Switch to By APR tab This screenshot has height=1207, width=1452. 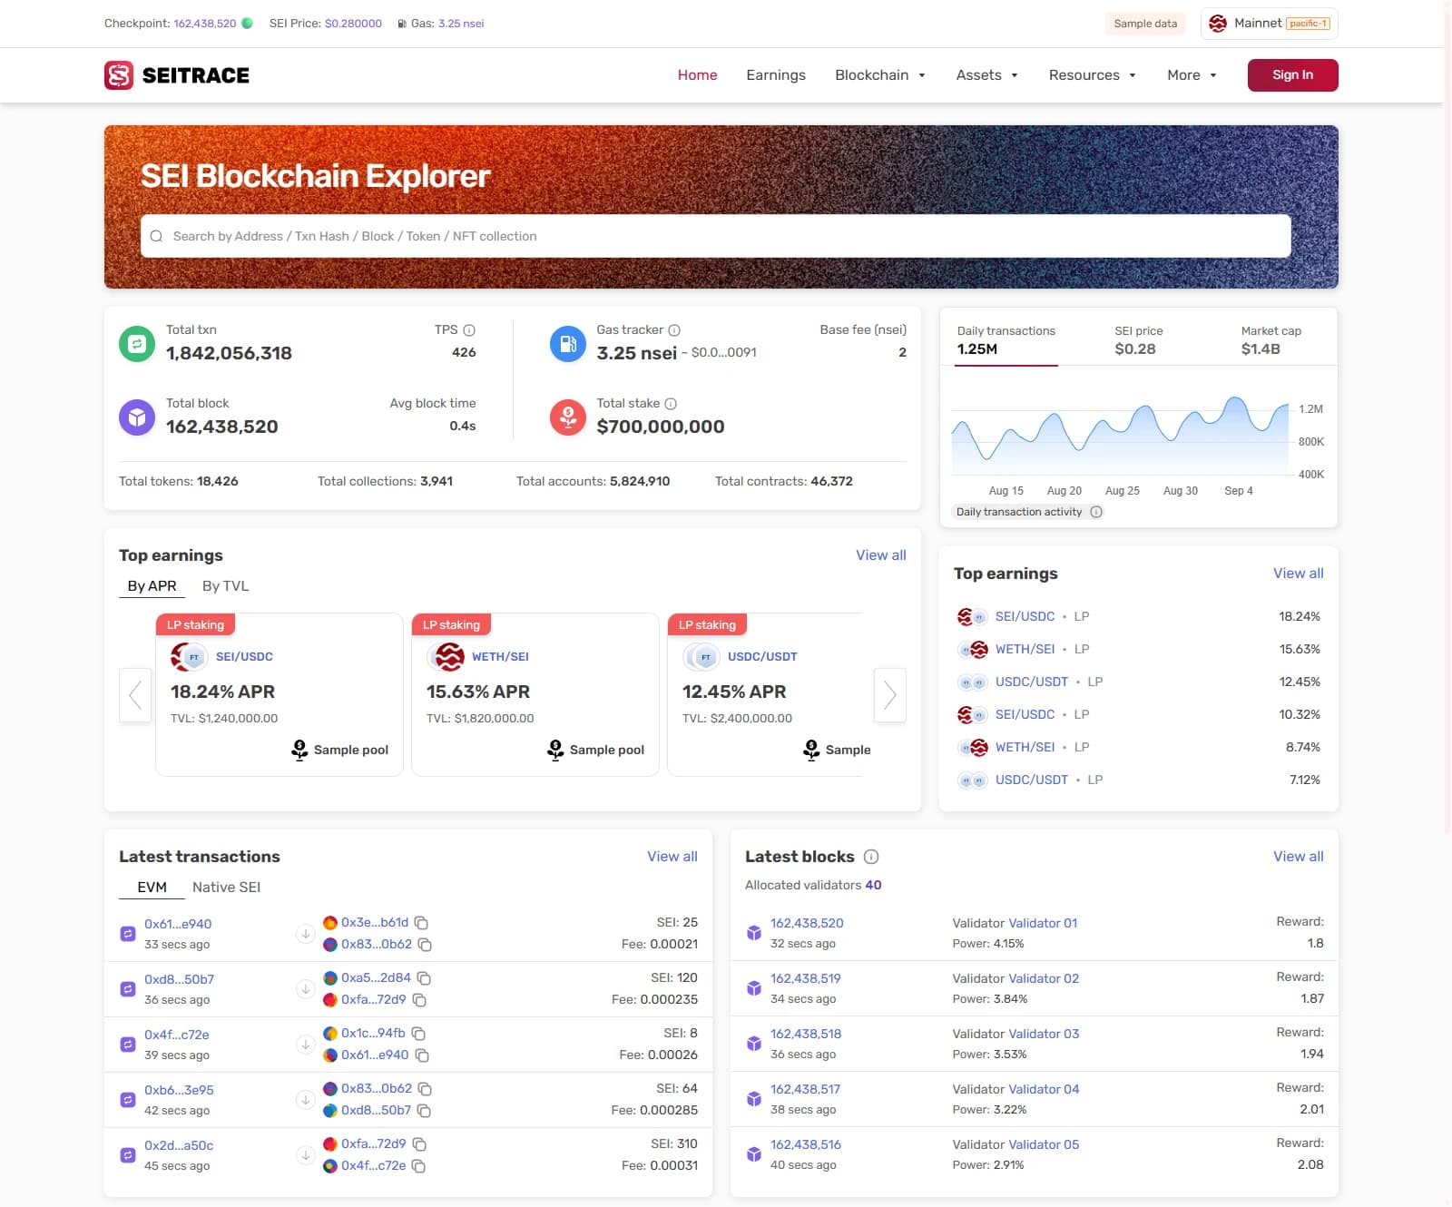coord(152,586)
